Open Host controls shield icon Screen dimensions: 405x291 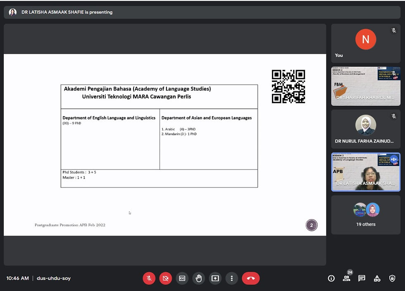(x=392, y=278)
